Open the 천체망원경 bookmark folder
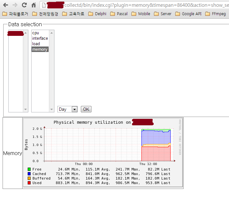Screen dimensions: 229x197 tap(45, 14)
